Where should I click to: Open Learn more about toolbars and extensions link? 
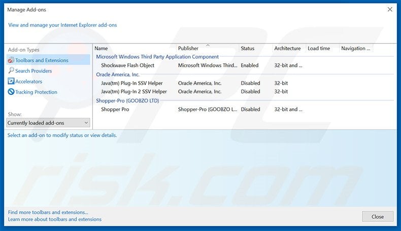[55, 219]
